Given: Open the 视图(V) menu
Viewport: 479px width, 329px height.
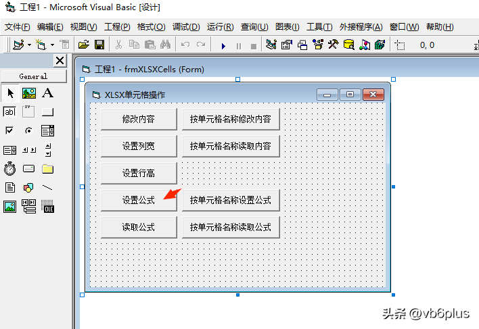Looking at the screenshot, I should click(x=83, y=27).
